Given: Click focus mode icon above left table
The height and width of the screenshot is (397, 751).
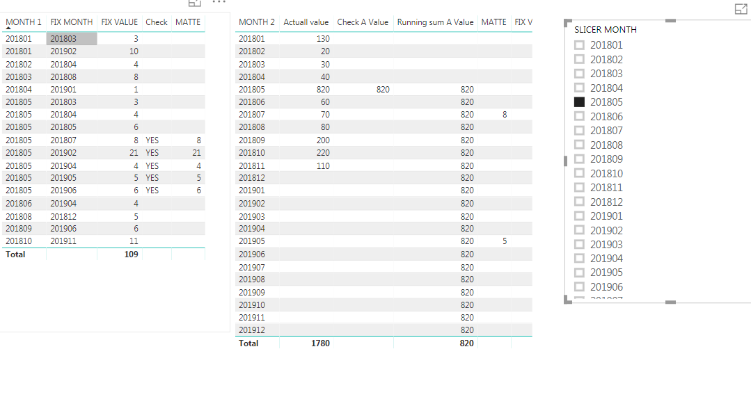Looking at the screenshot, I should point(194,3).
